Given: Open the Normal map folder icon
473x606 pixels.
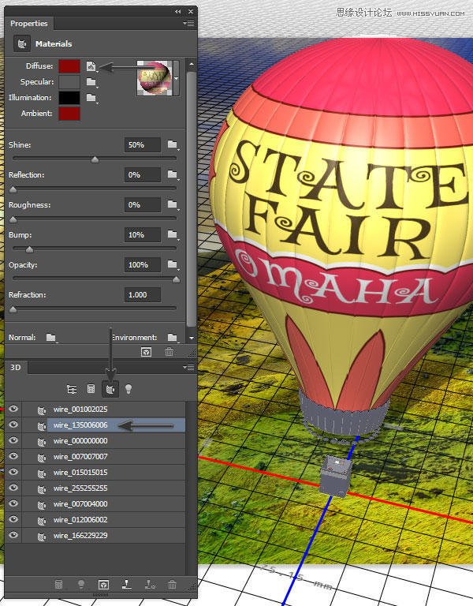Looking at the screenshot, I should point(51,338).
